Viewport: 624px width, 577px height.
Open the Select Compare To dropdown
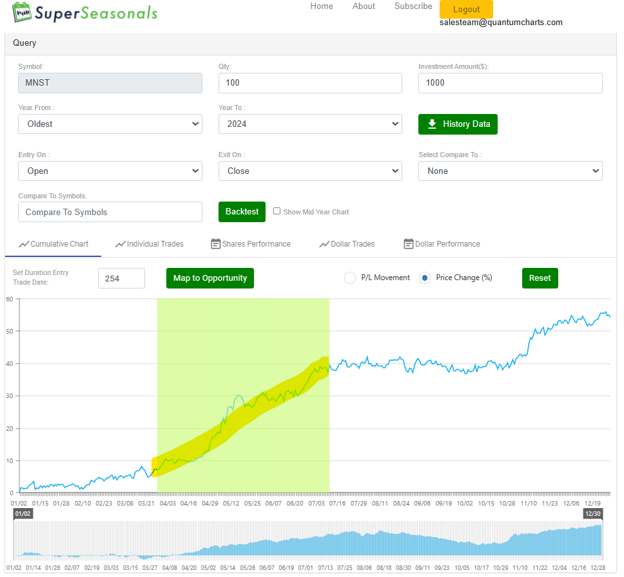pos(510,171)
